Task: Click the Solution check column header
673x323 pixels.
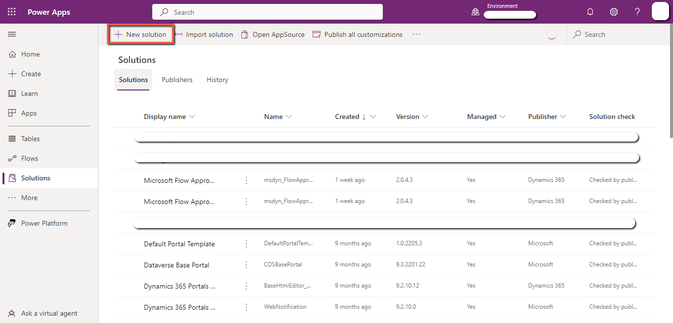Action: tap(612, 117)
